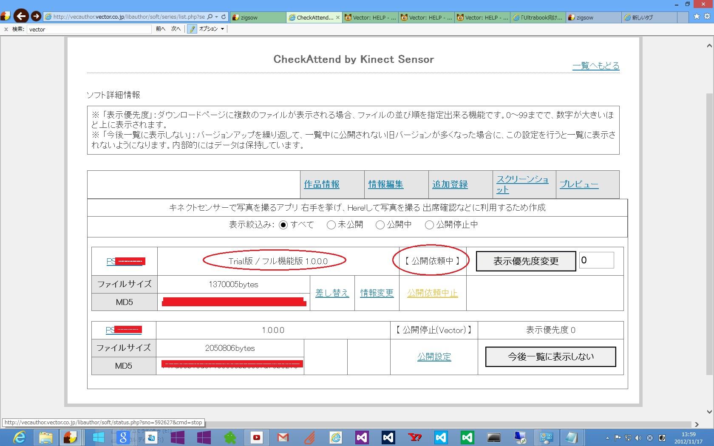Close the CheckAttend tab

[338, 17]
